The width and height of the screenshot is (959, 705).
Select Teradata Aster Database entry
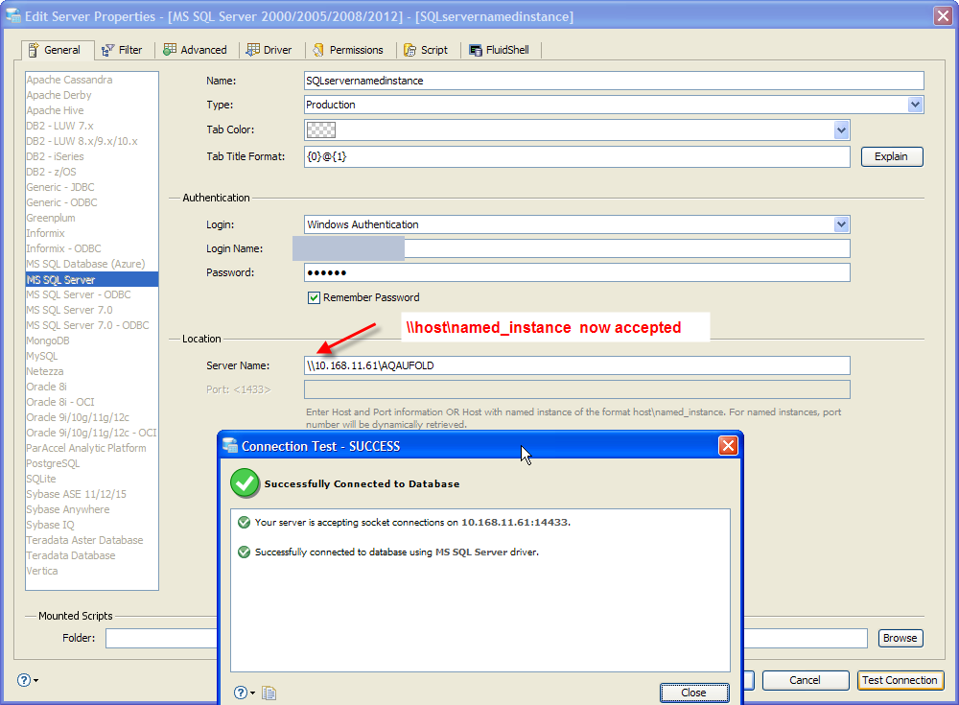click(x=84, y=540)
